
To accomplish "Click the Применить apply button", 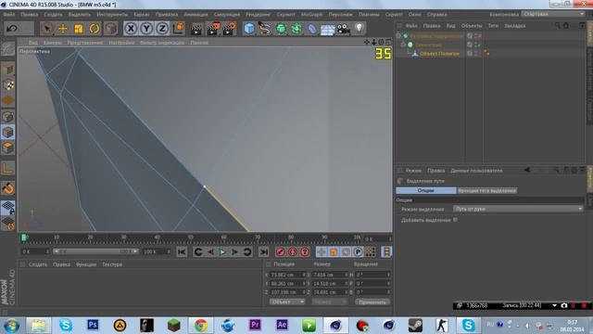I will point(372,302).
